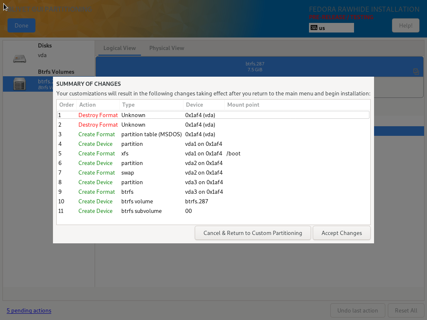Select row with partition table (MSDOS)
This screenshot has width=427, height=320.
point(213,134)
